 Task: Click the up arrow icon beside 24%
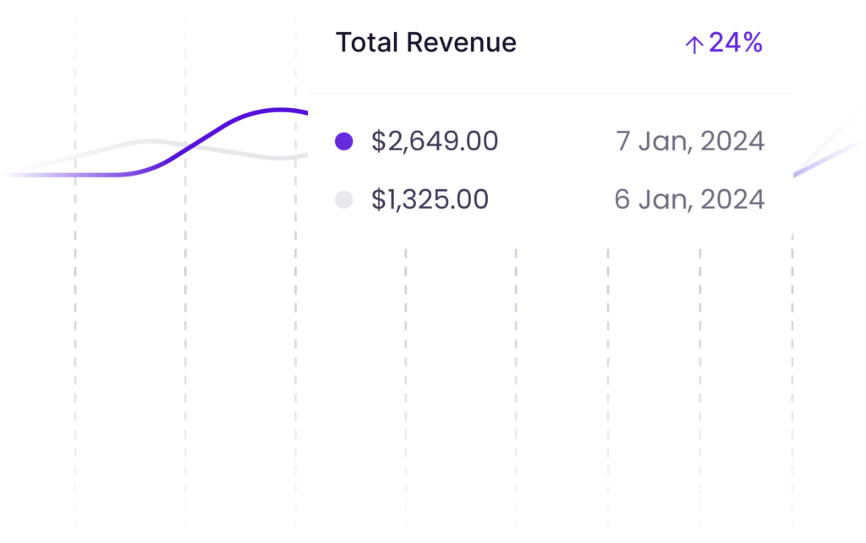coord(693,45)
